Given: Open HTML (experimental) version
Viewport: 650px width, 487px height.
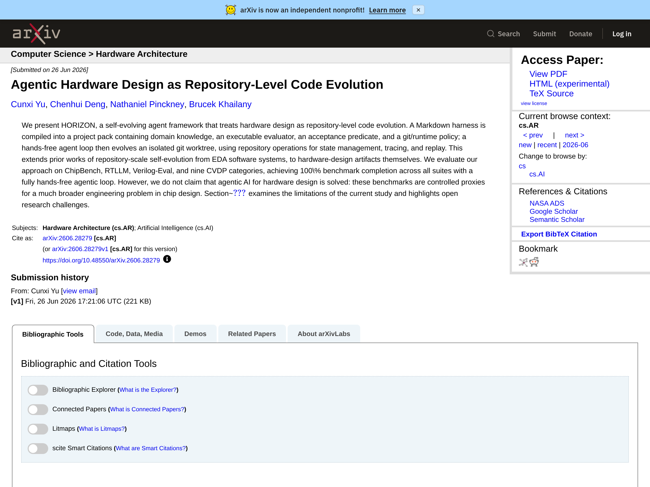Looking at the screenshot, I should click(x=569, y=84).
